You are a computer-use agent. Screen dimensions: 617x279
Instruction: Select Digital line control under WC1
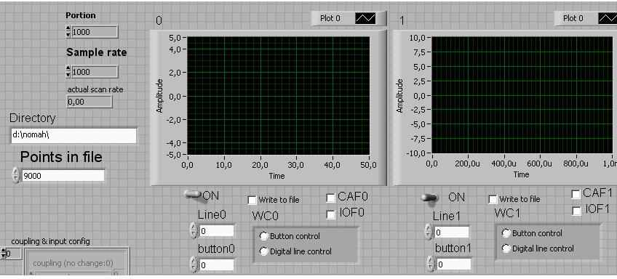pyautogui.click(x=506, y=248)
